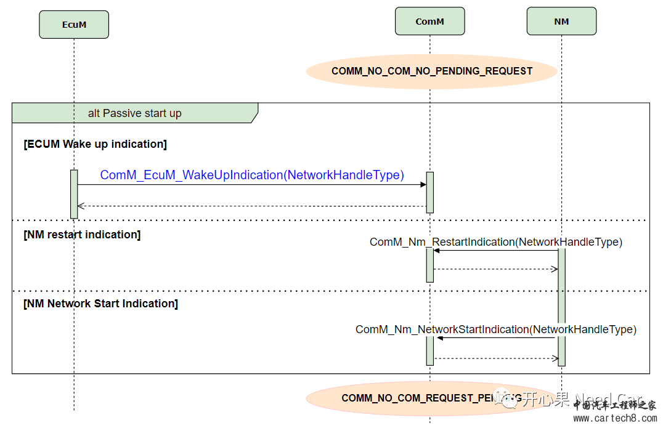Select the ComM activation bar for WakeUpIndication
Screen dimensions: 663x428
430,192
